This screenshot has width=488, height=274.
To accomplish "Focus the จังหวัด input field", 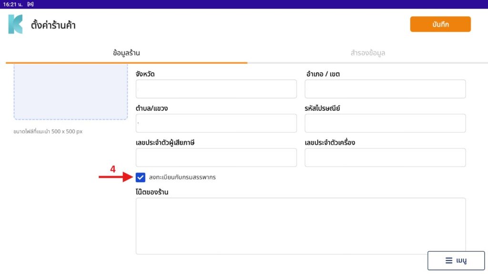I will click(x=216, y=89).
